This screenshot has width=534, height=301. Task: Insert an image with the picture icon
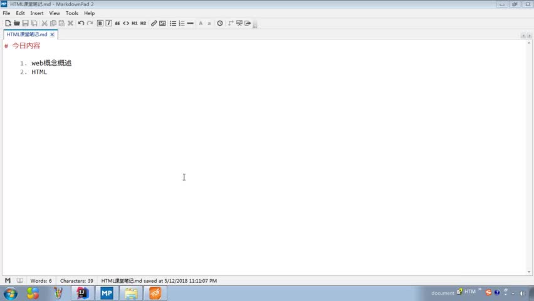click(x=162, y=23)
